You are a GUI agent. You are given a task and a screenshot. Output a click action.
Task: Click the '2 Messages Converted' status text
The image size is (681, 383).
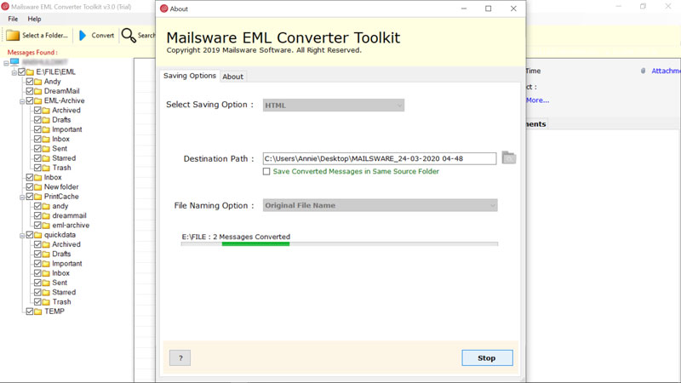[x=251, y=237]
